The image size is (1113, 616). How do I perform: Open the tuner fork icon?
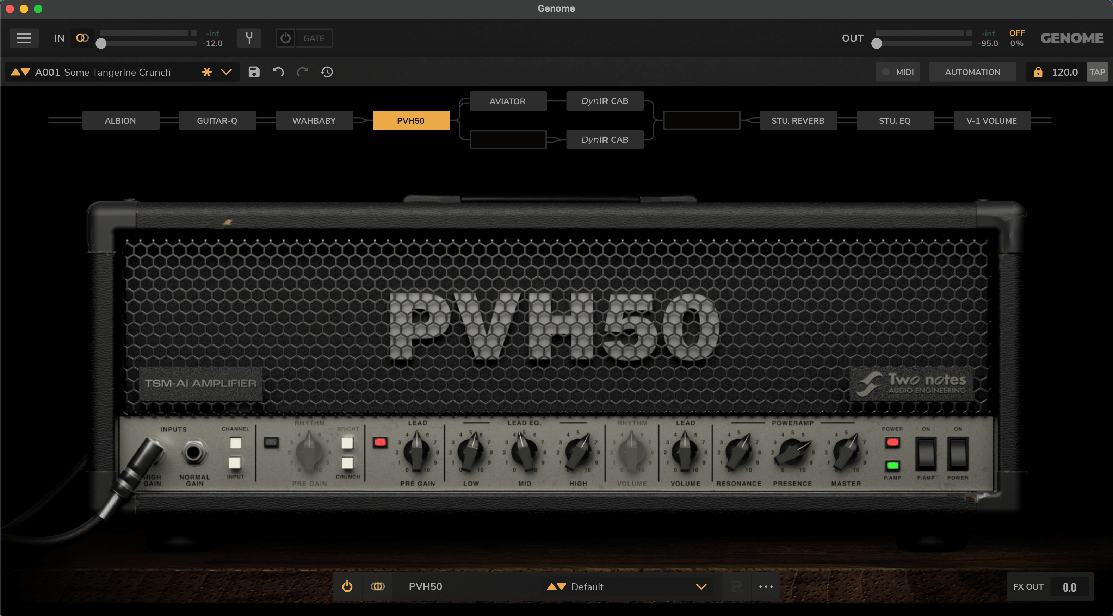click(x=249, y=38)
